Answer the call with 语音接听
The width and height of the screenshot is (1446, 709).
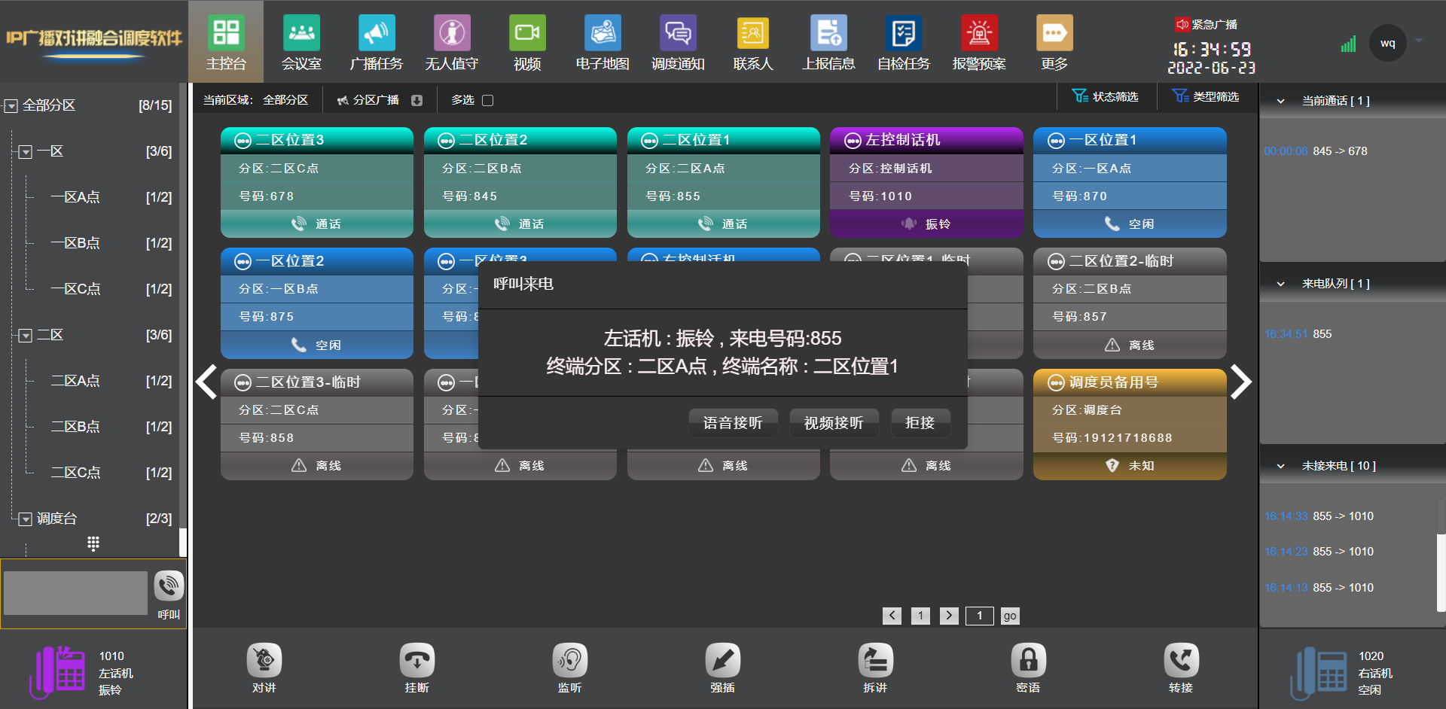(733, 423)
